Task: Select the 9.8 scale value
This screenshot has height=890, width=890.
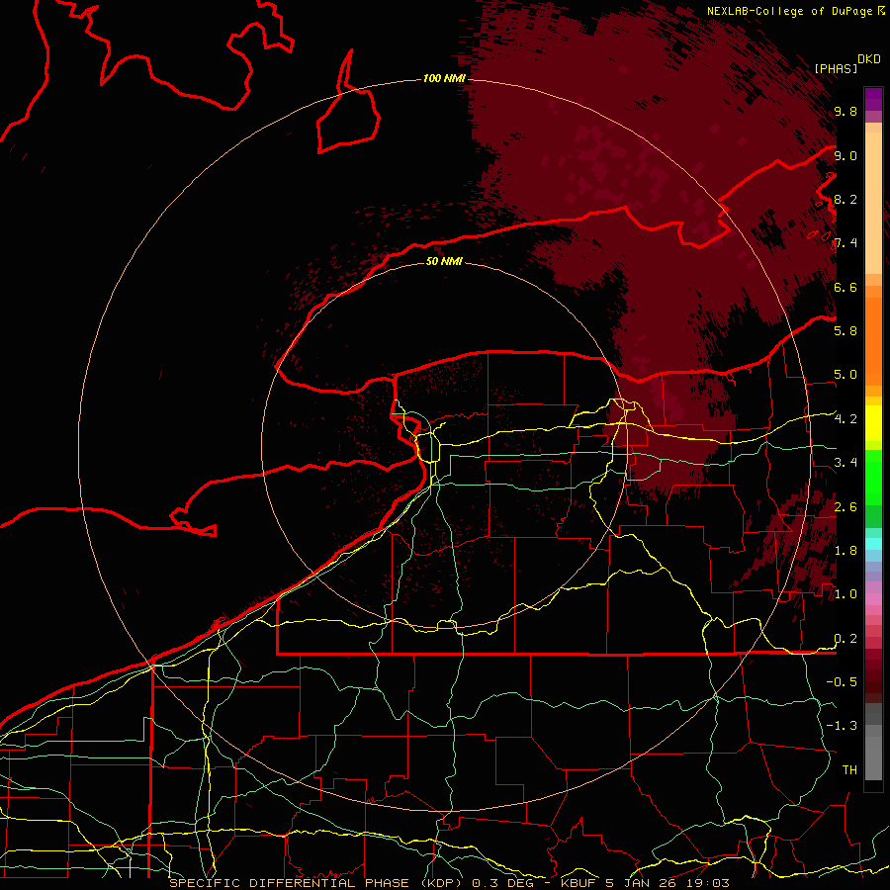Action: 845,111
